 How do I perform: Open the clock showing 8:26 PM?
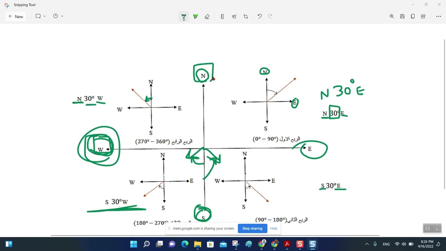427,244
